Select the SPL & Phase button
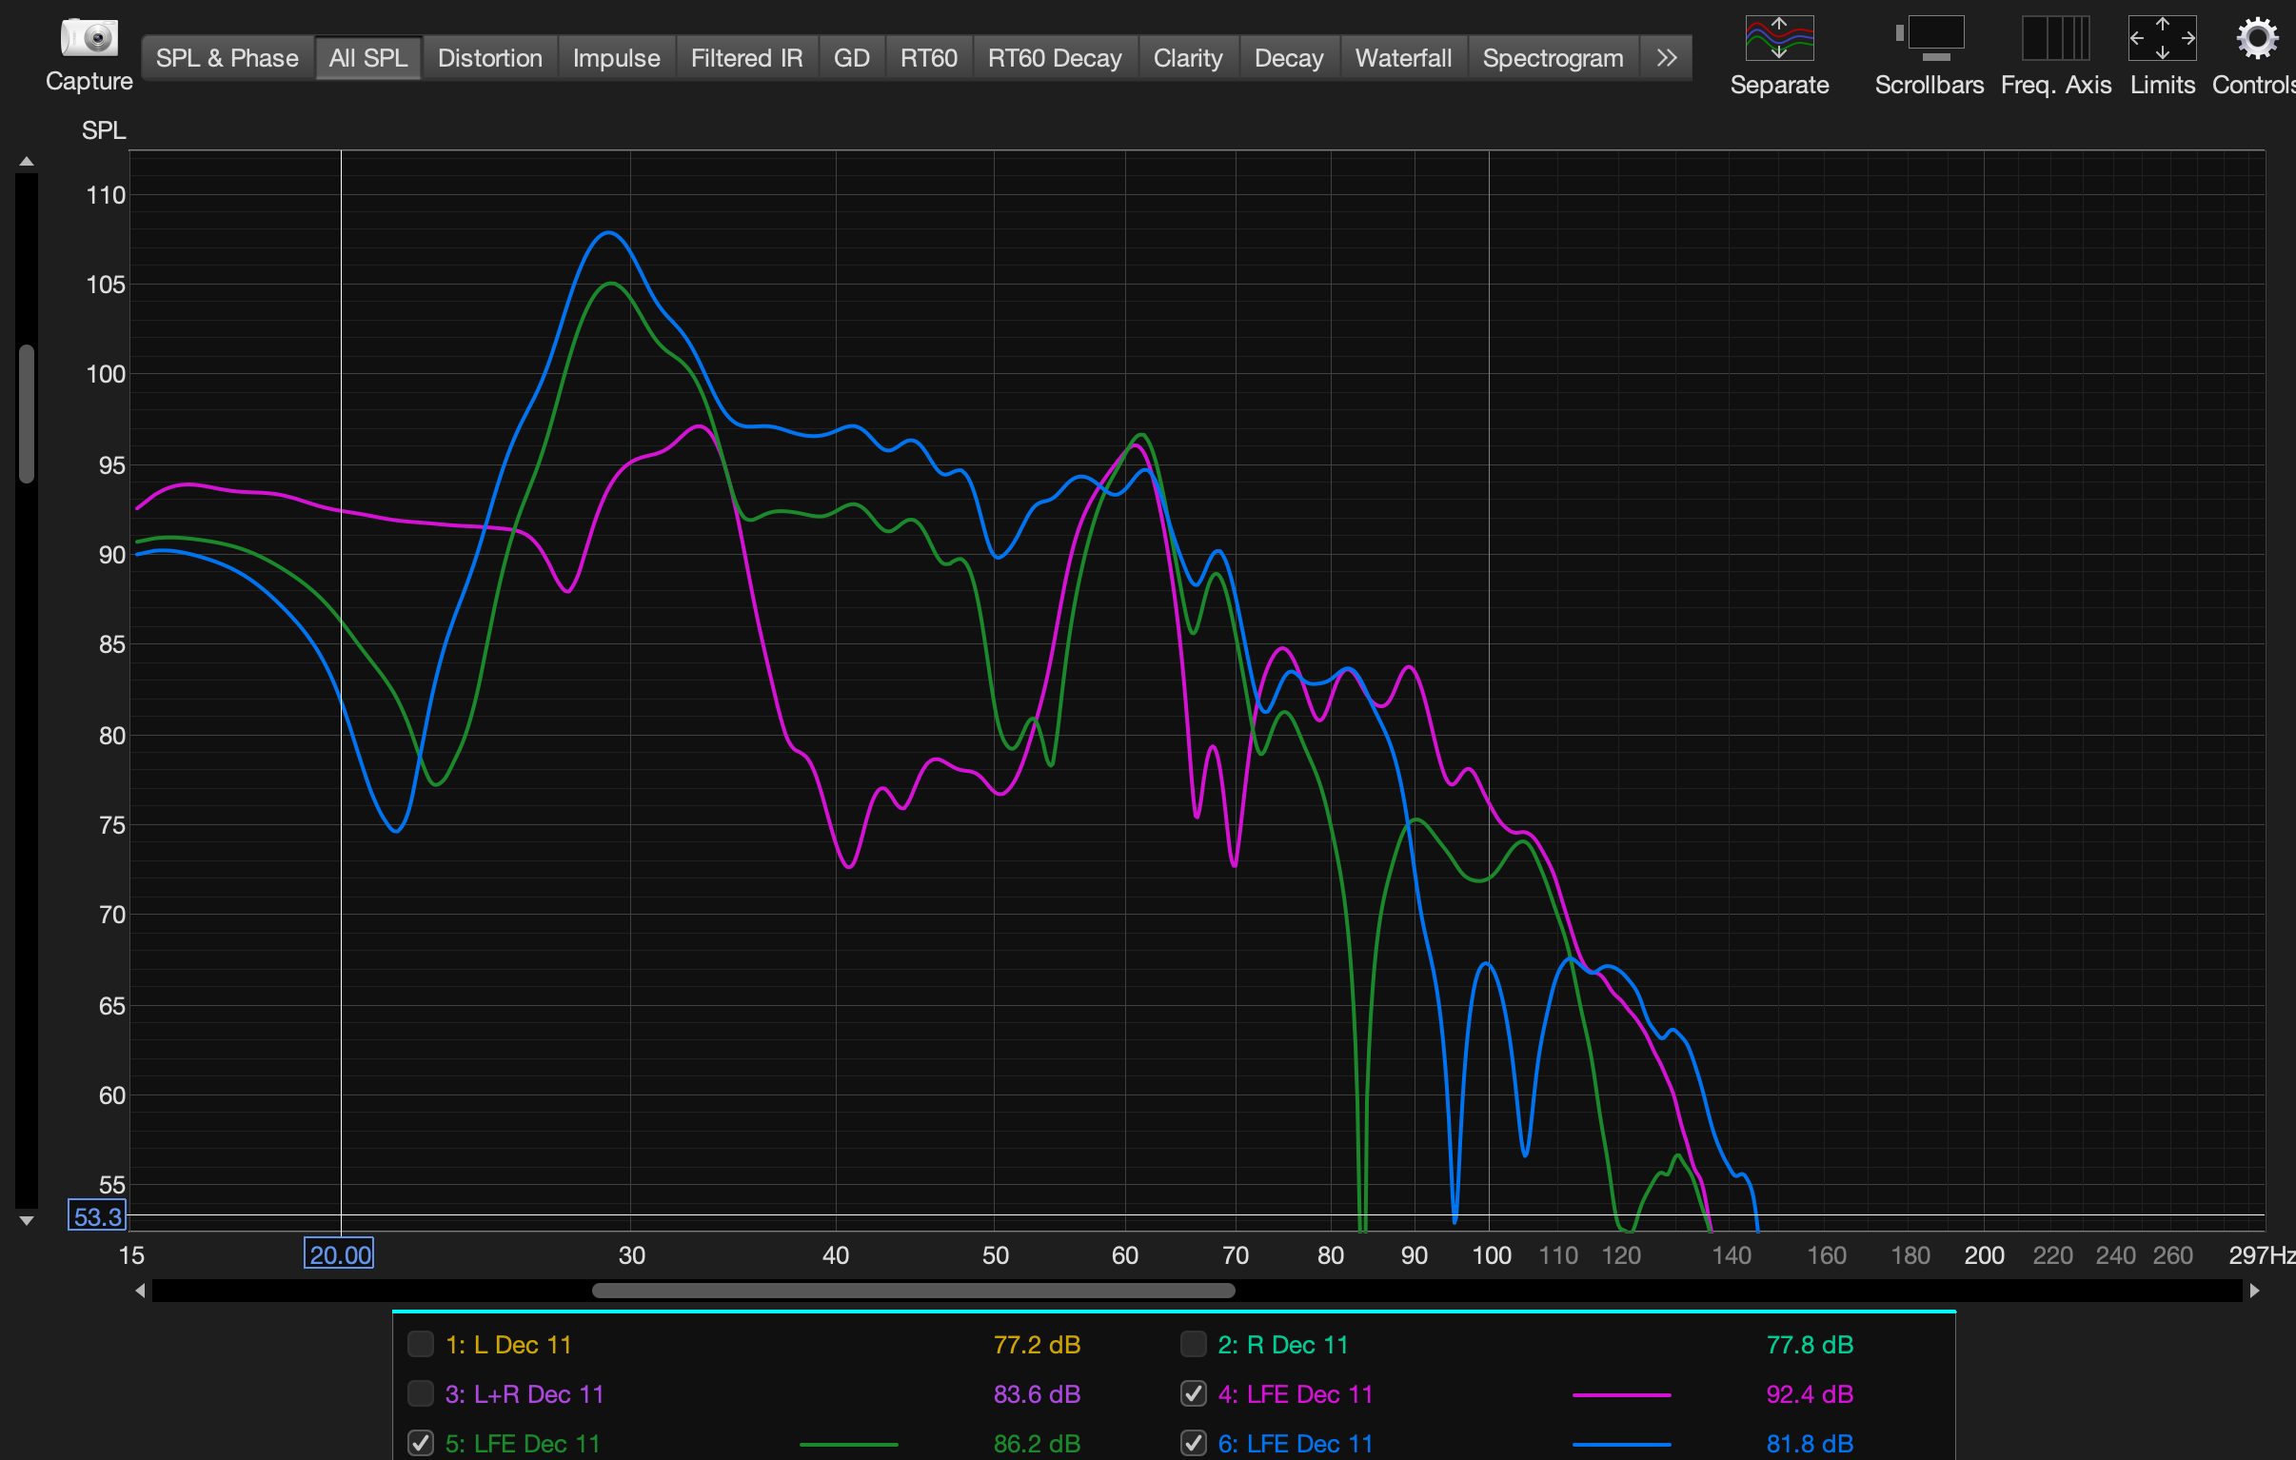This screenshot has width=2296, height=1460. [227, 58]
